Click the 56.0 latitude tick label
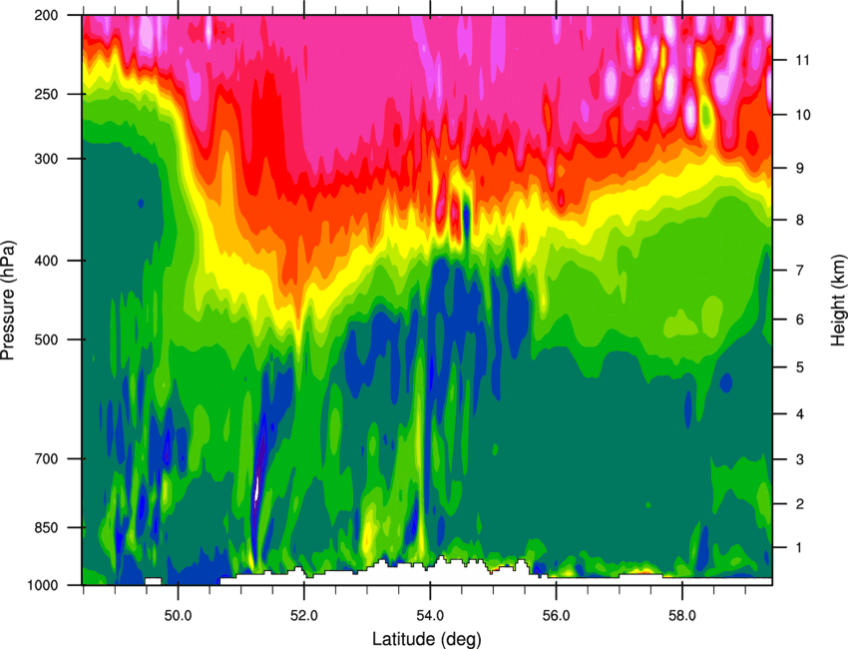 [557, 616]
